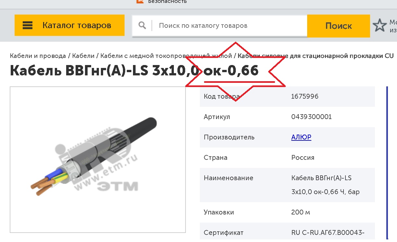Open the АЛЮР manufacturer link

pyautogui.click(x=301, y=137)
